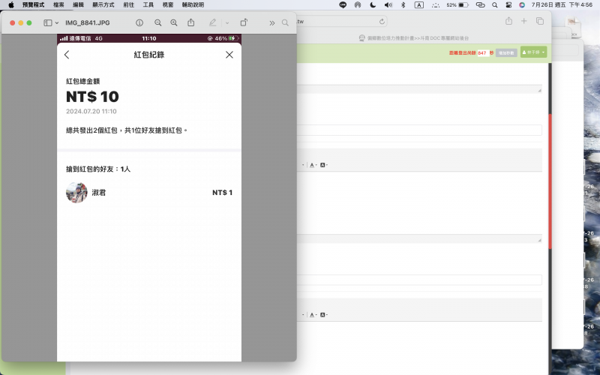Open the search icon in Preview toolbar
The height and width of the screenshot is (375, 600).
[x=285, y=22]
